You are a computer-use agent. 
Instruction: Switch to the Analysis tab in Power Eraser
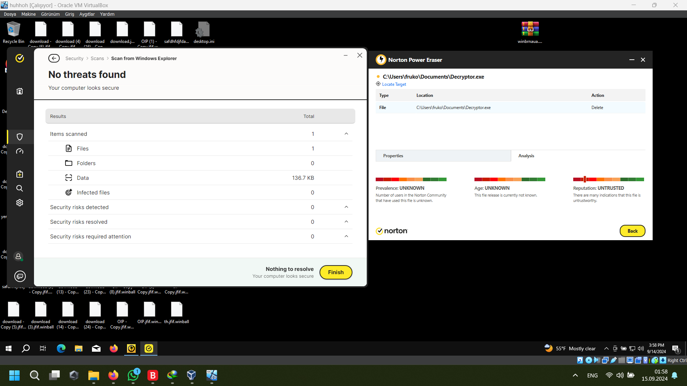[x=578, y=156]
